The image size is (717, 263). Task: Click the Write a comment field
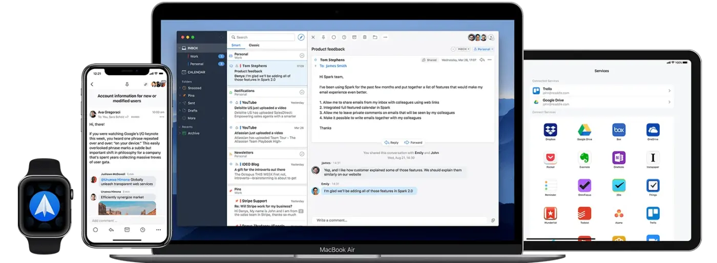point(399,221)
